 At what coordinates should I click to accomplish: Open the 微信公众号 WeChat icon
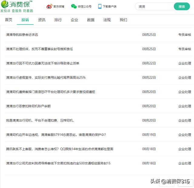pos(74,6)
